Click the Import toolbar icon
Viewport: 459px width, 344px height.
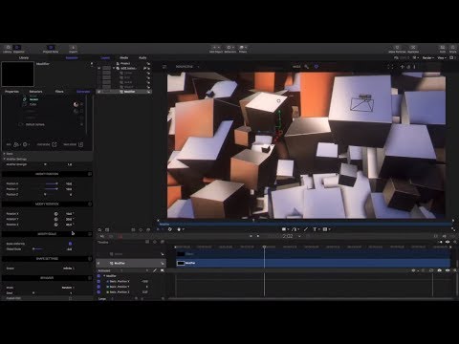(x=73, y=49)
